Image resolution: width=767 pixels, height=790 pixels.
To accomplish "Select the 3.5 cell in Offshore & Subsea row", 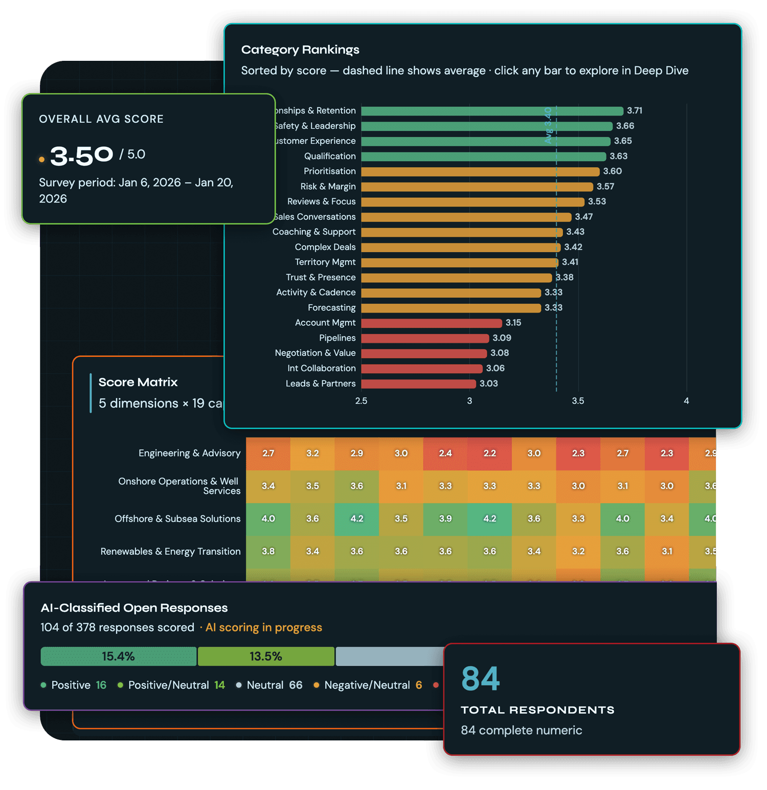I will [x=401, y=519].
